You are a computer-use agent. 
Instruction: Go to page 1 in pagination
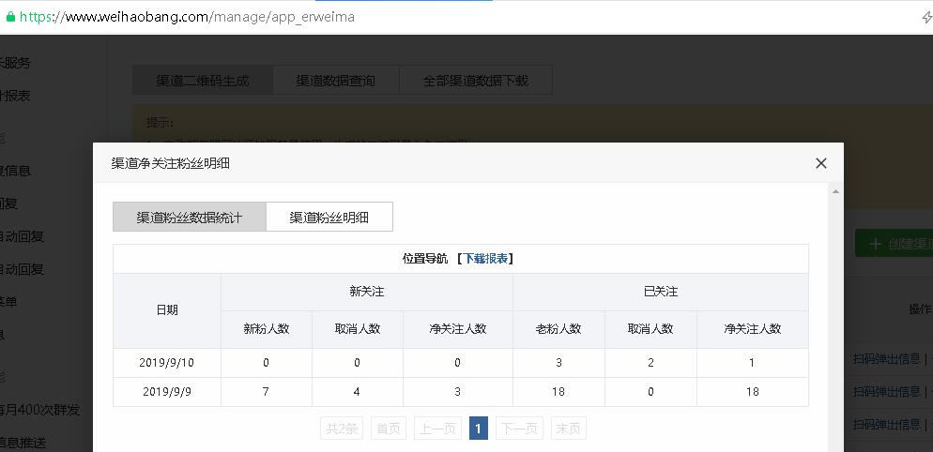[478, 429]
